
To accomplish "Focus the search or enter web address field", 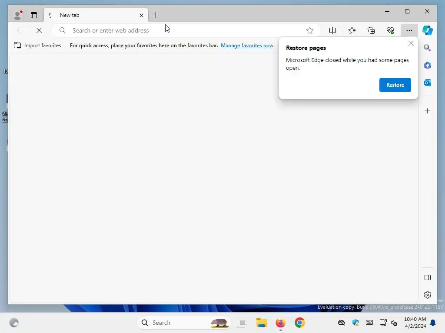I will (x=186, y=30).
